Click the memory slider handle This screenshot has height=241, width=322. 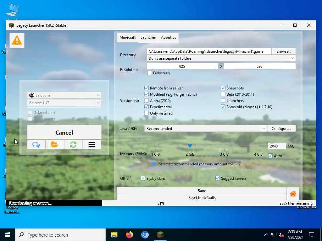point(190,146)
